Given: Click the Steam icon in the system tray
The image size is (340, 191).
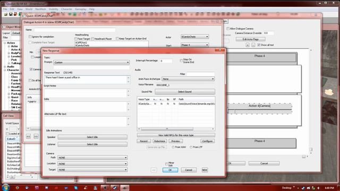Looking at the screenshot, I should (x=303, y=188).
